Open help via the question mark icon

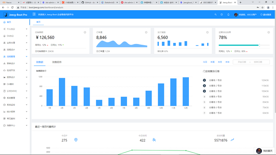pos(222,15)
